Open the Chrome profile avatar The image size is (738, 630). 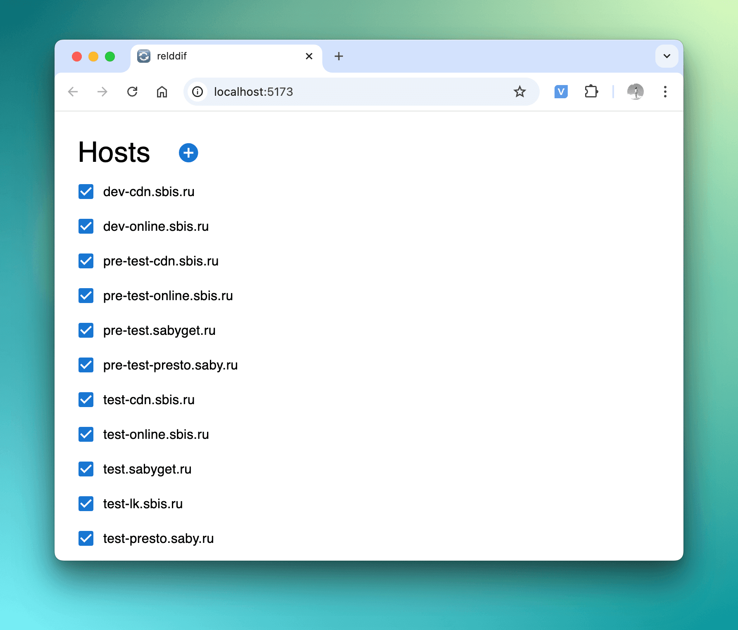click(636, 92)
